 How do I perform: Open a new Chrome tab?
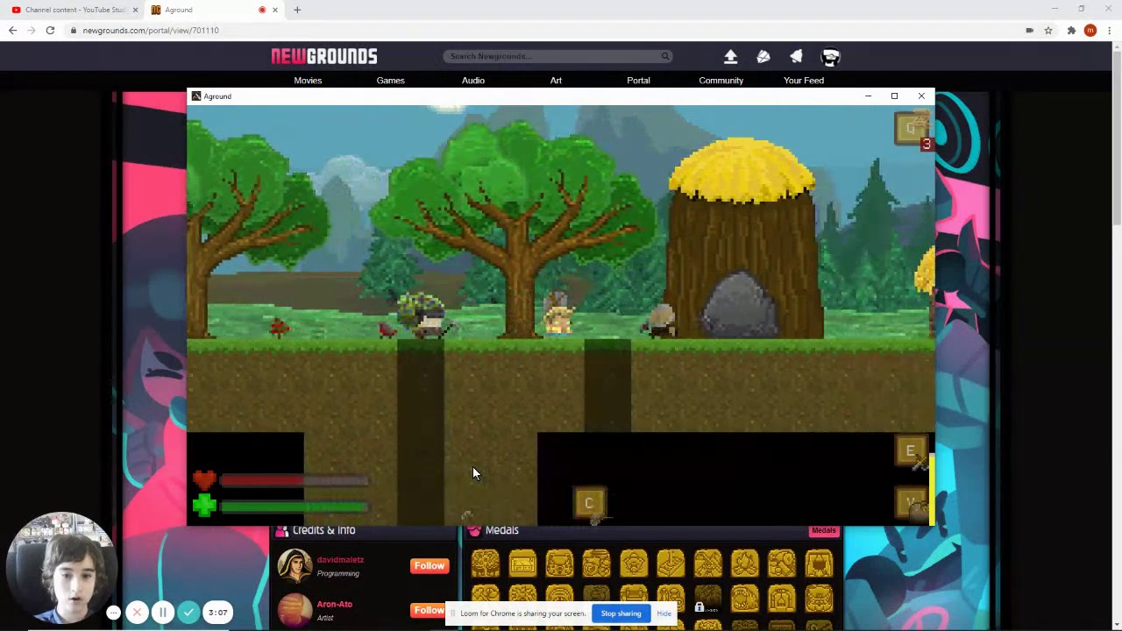tap(297, 10)
